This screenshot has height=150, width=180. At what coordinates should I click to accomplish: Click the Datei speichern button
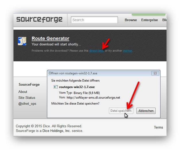click(x=121, y=111)
